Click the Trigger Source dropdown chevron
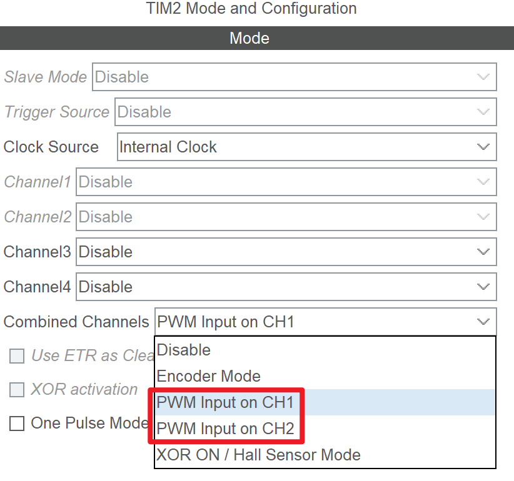The width and height of the screenshot is (514, 481). tap(483, 112)
